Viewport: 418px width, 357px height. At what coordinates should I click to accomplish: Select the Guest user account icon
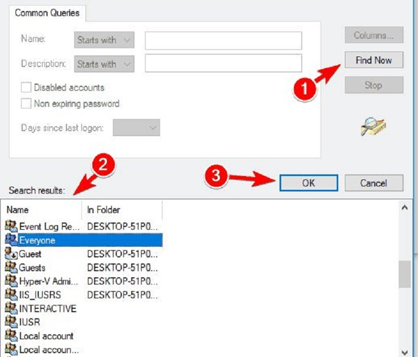coord(11,254)
